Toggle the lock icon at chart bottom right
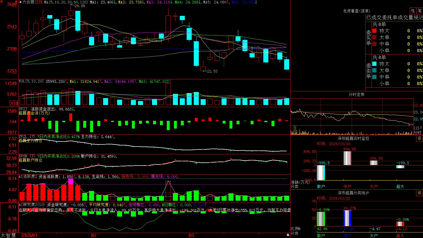 tap(288, 235)
